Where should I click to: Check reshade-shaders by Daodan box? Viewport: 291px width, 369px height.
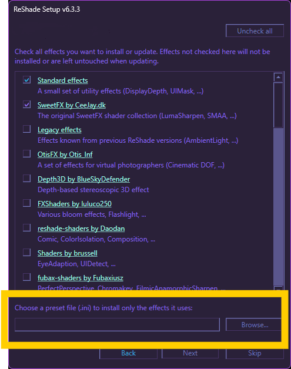tap(26, 228)
